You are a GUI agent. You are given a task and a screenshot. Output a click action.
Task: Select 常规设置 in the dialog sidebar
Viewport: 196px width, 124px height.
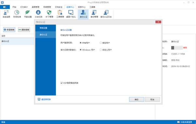point(45,28)
